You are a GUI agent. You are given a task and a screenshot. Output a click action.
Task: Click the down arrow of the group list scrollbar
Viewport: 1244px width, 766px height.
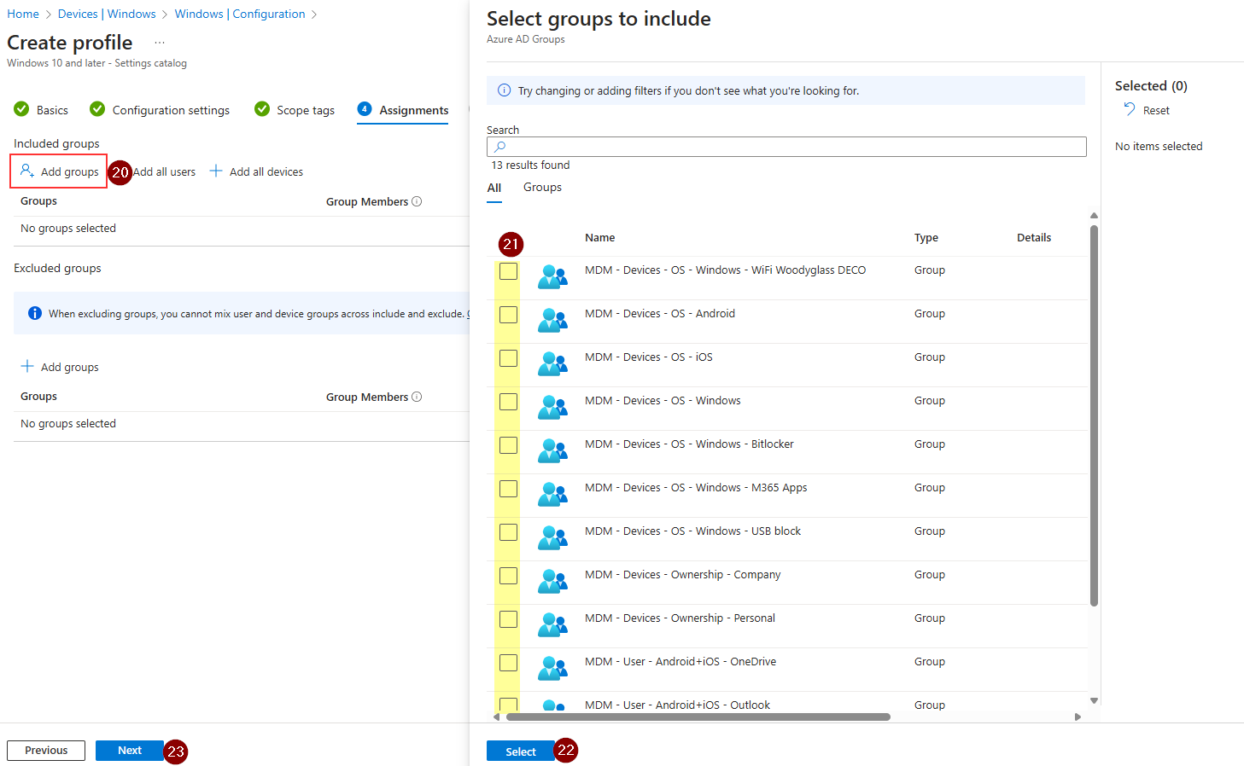point(1094,700)
